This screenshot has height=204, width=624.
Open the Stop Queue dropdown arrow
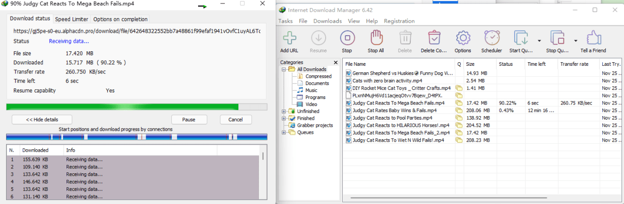[575, 41]
